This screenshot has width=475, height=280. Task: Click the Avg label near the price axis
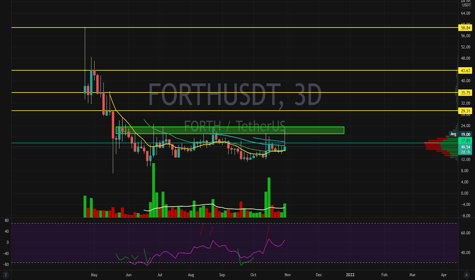click(453, 134)
